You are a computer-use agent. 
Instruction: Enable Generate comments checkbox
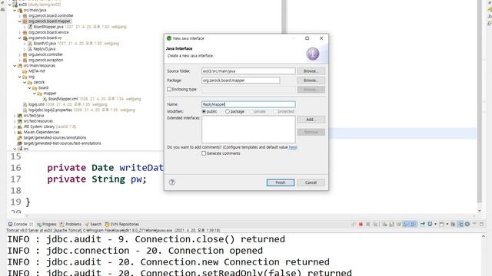204,153
